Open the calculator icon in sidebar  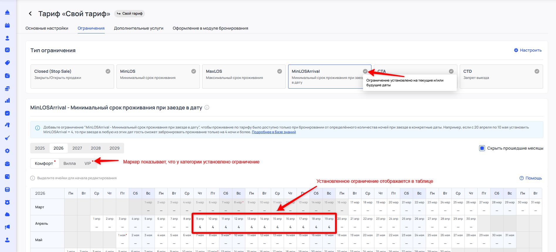[7, 190]
